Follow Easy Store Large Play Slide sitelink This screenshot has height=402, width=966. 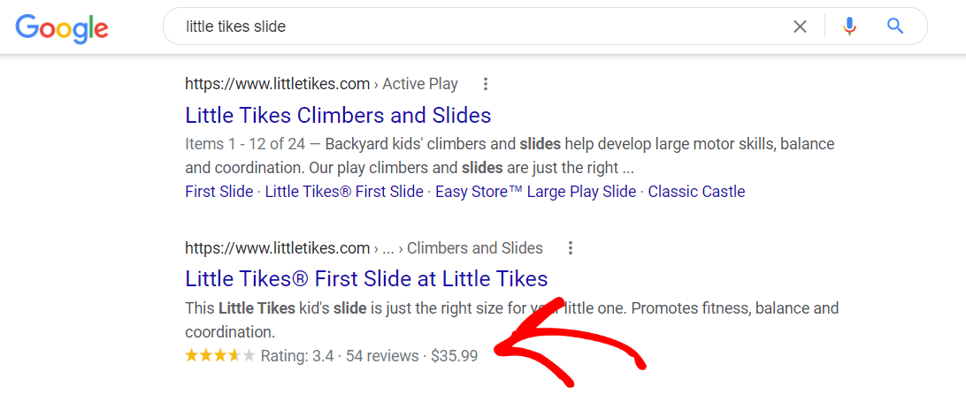[535, 192]
